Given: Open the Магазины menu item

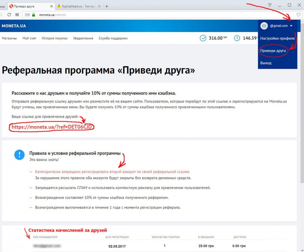Looking at the screenshot, I should 9,38.
